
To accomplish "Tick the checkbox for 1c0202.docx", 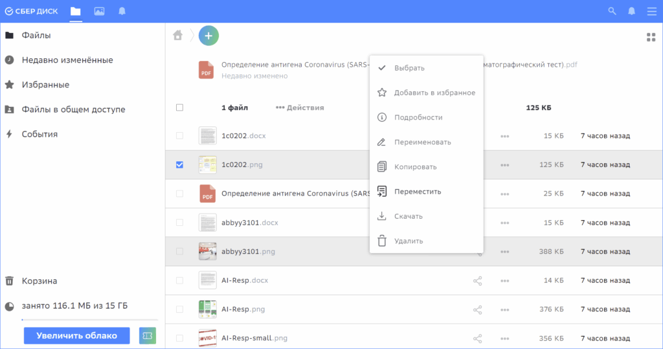I will [x=179, y=136].
